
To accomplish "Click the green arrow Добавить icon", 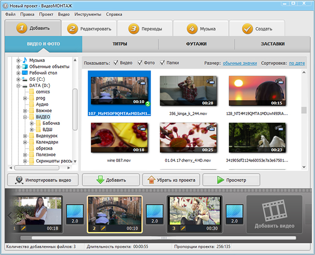I will point(100,180).
